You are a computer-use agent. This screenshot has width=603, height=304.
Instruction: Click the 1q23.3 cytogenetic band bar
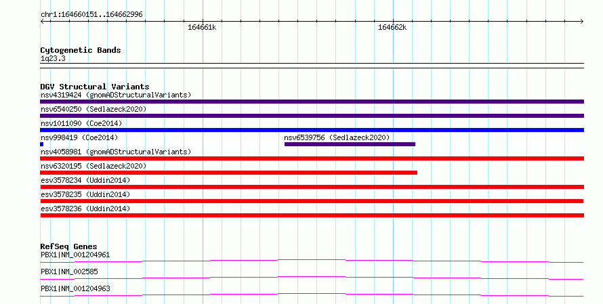[x=312, y=66]
